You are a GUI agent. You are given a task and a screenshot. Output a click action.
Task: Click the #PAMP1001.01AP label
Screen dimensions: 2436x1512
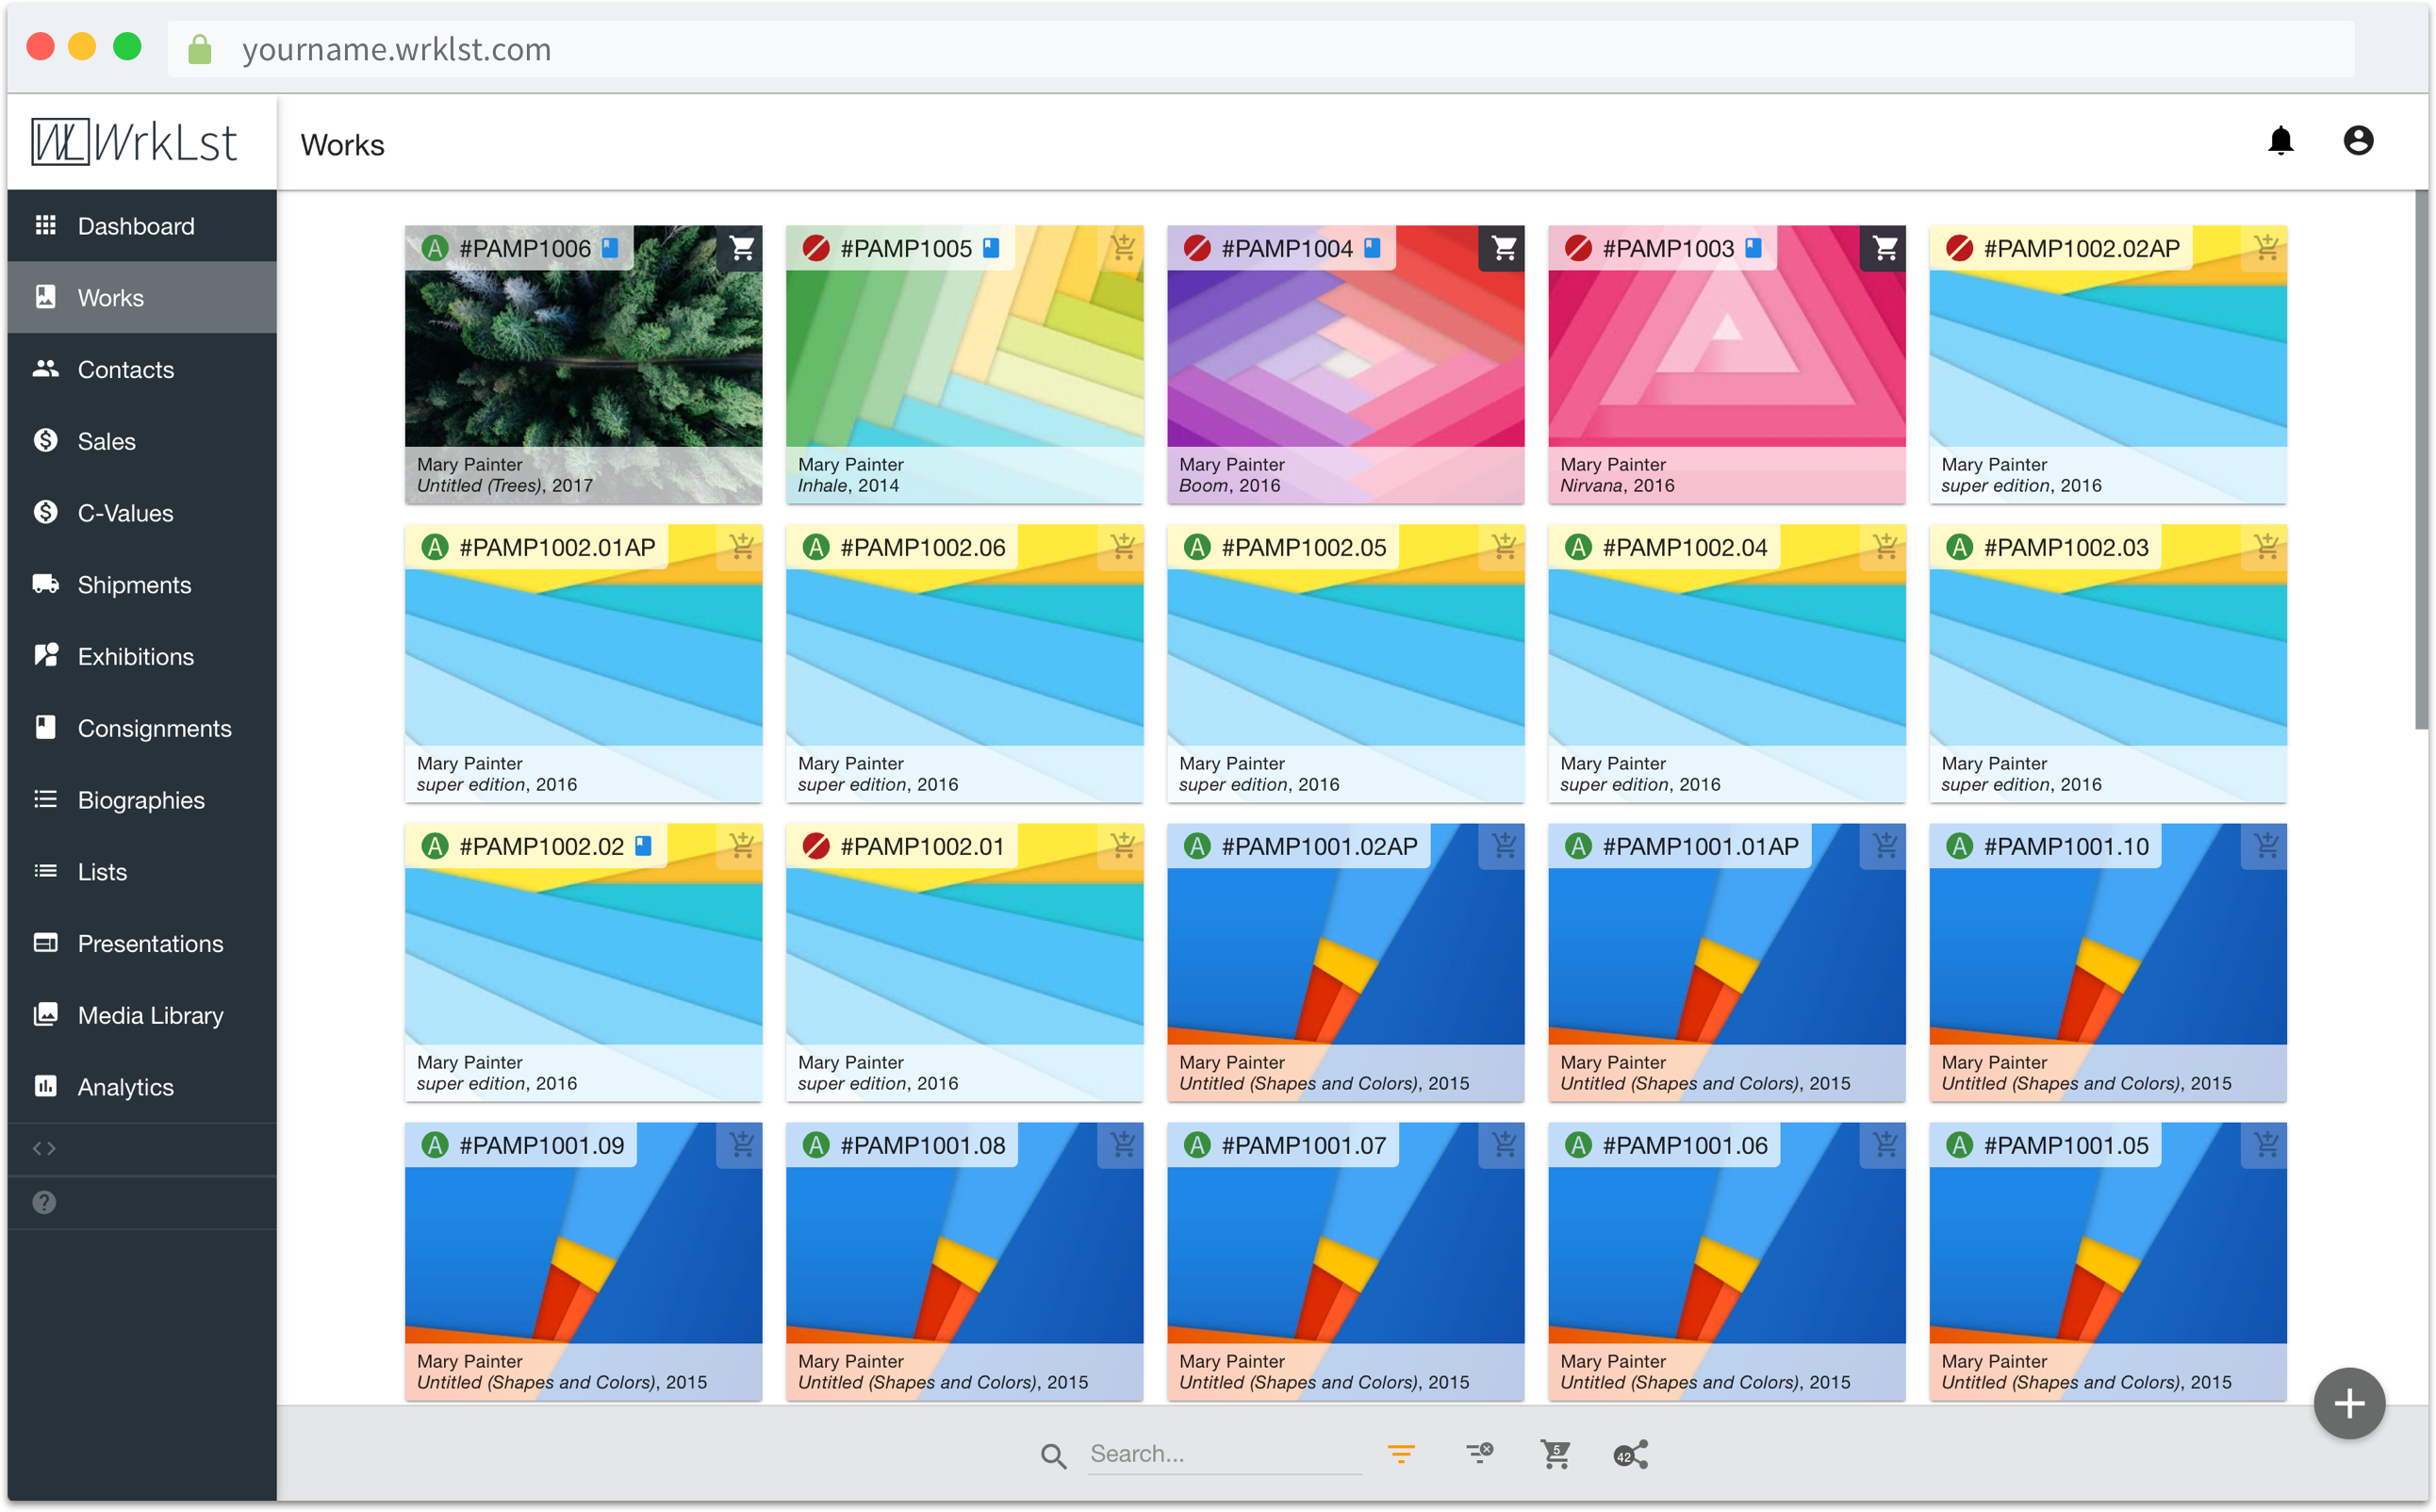[1700, 846]
